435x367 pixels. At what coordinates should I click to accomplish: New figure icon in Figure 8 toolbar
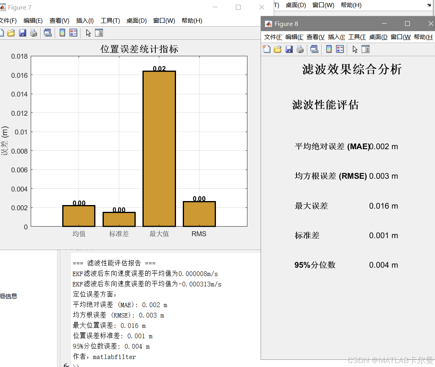pyautogui.click(x=267, y=49)
